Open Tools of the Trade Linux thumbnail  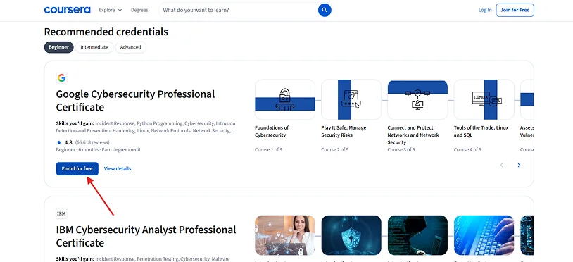(x=484, y=100)
